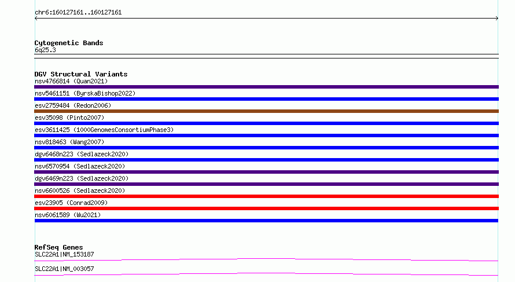Click the brown bar for esv2759484
Image resolution: width=515 pixels, height=282 pixels.
[x=266, y=111]
